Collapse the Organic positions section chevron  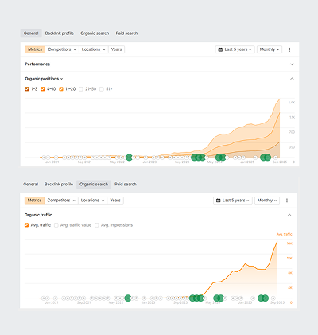point(292,79)
